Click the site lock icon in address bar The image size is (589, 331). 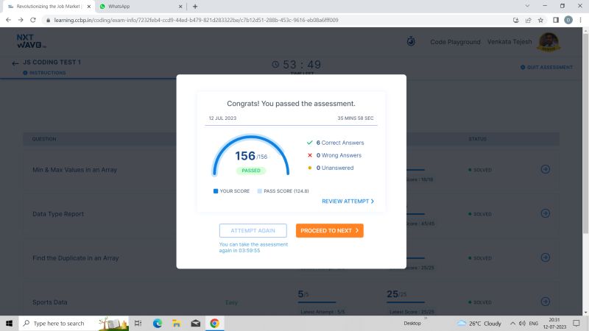point(48,20)
